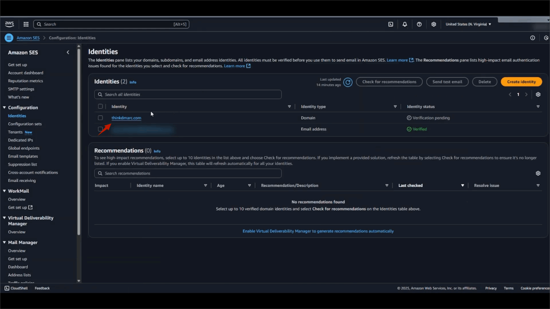Image resolution: width=550 pixels, height=309 pixels.
Task: Click the Search all identities field
Action: click(188, 94)
